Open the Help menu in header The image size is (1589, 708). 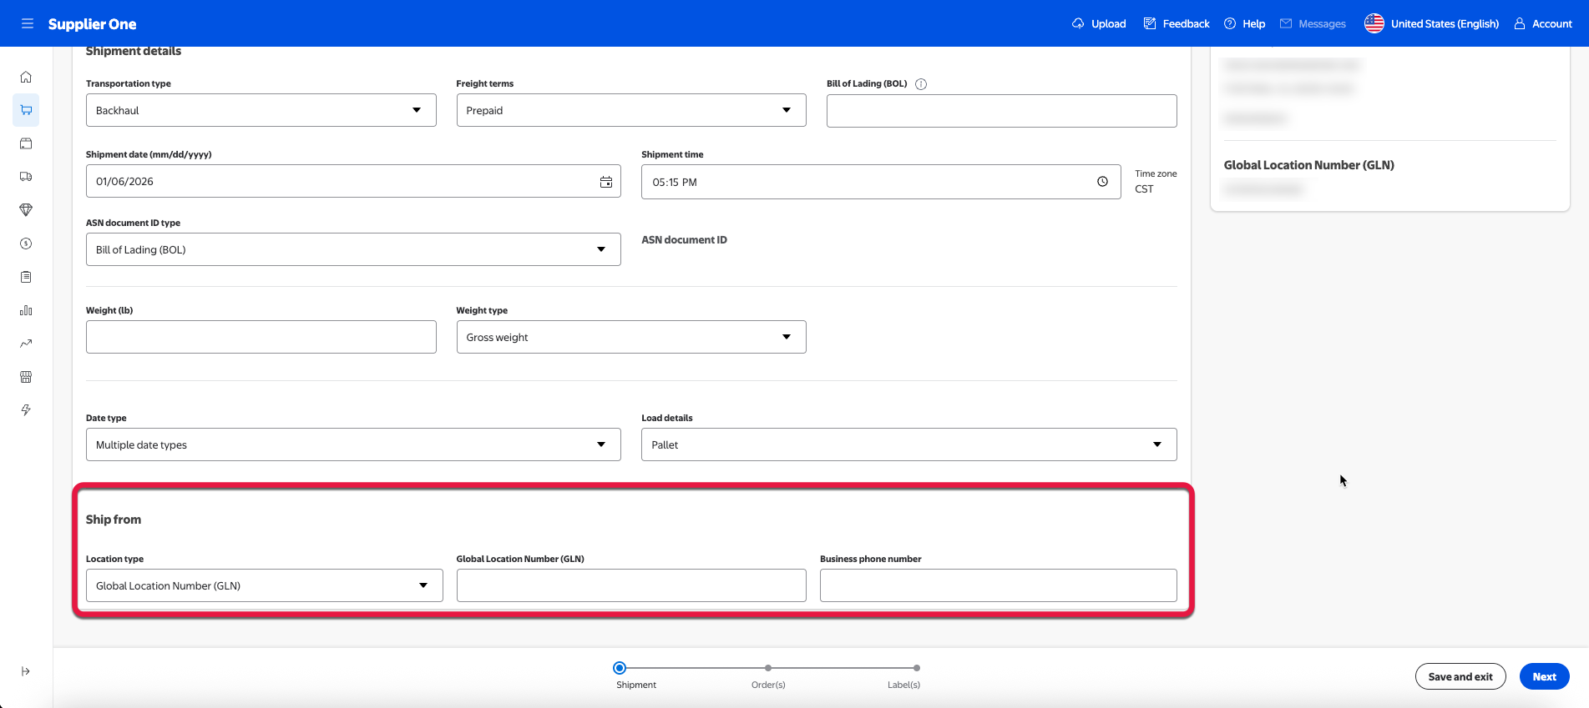click(x=1244, y=23)
